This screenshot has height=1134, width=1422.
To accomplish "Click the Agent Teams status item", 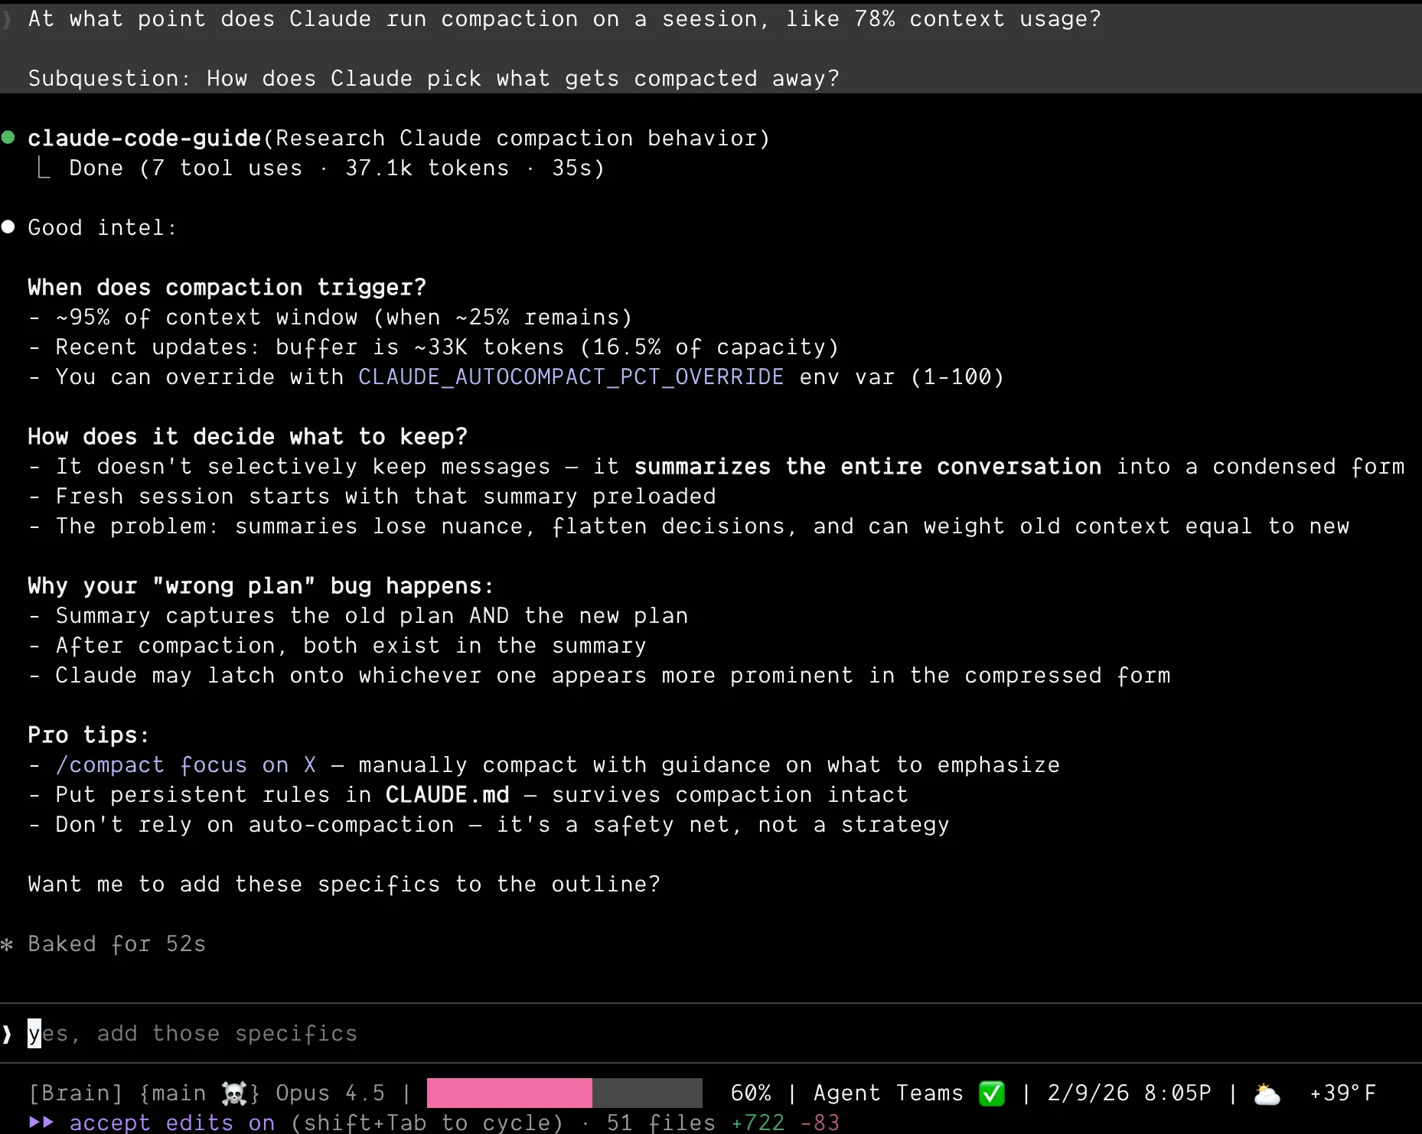I will point(888,1093).
